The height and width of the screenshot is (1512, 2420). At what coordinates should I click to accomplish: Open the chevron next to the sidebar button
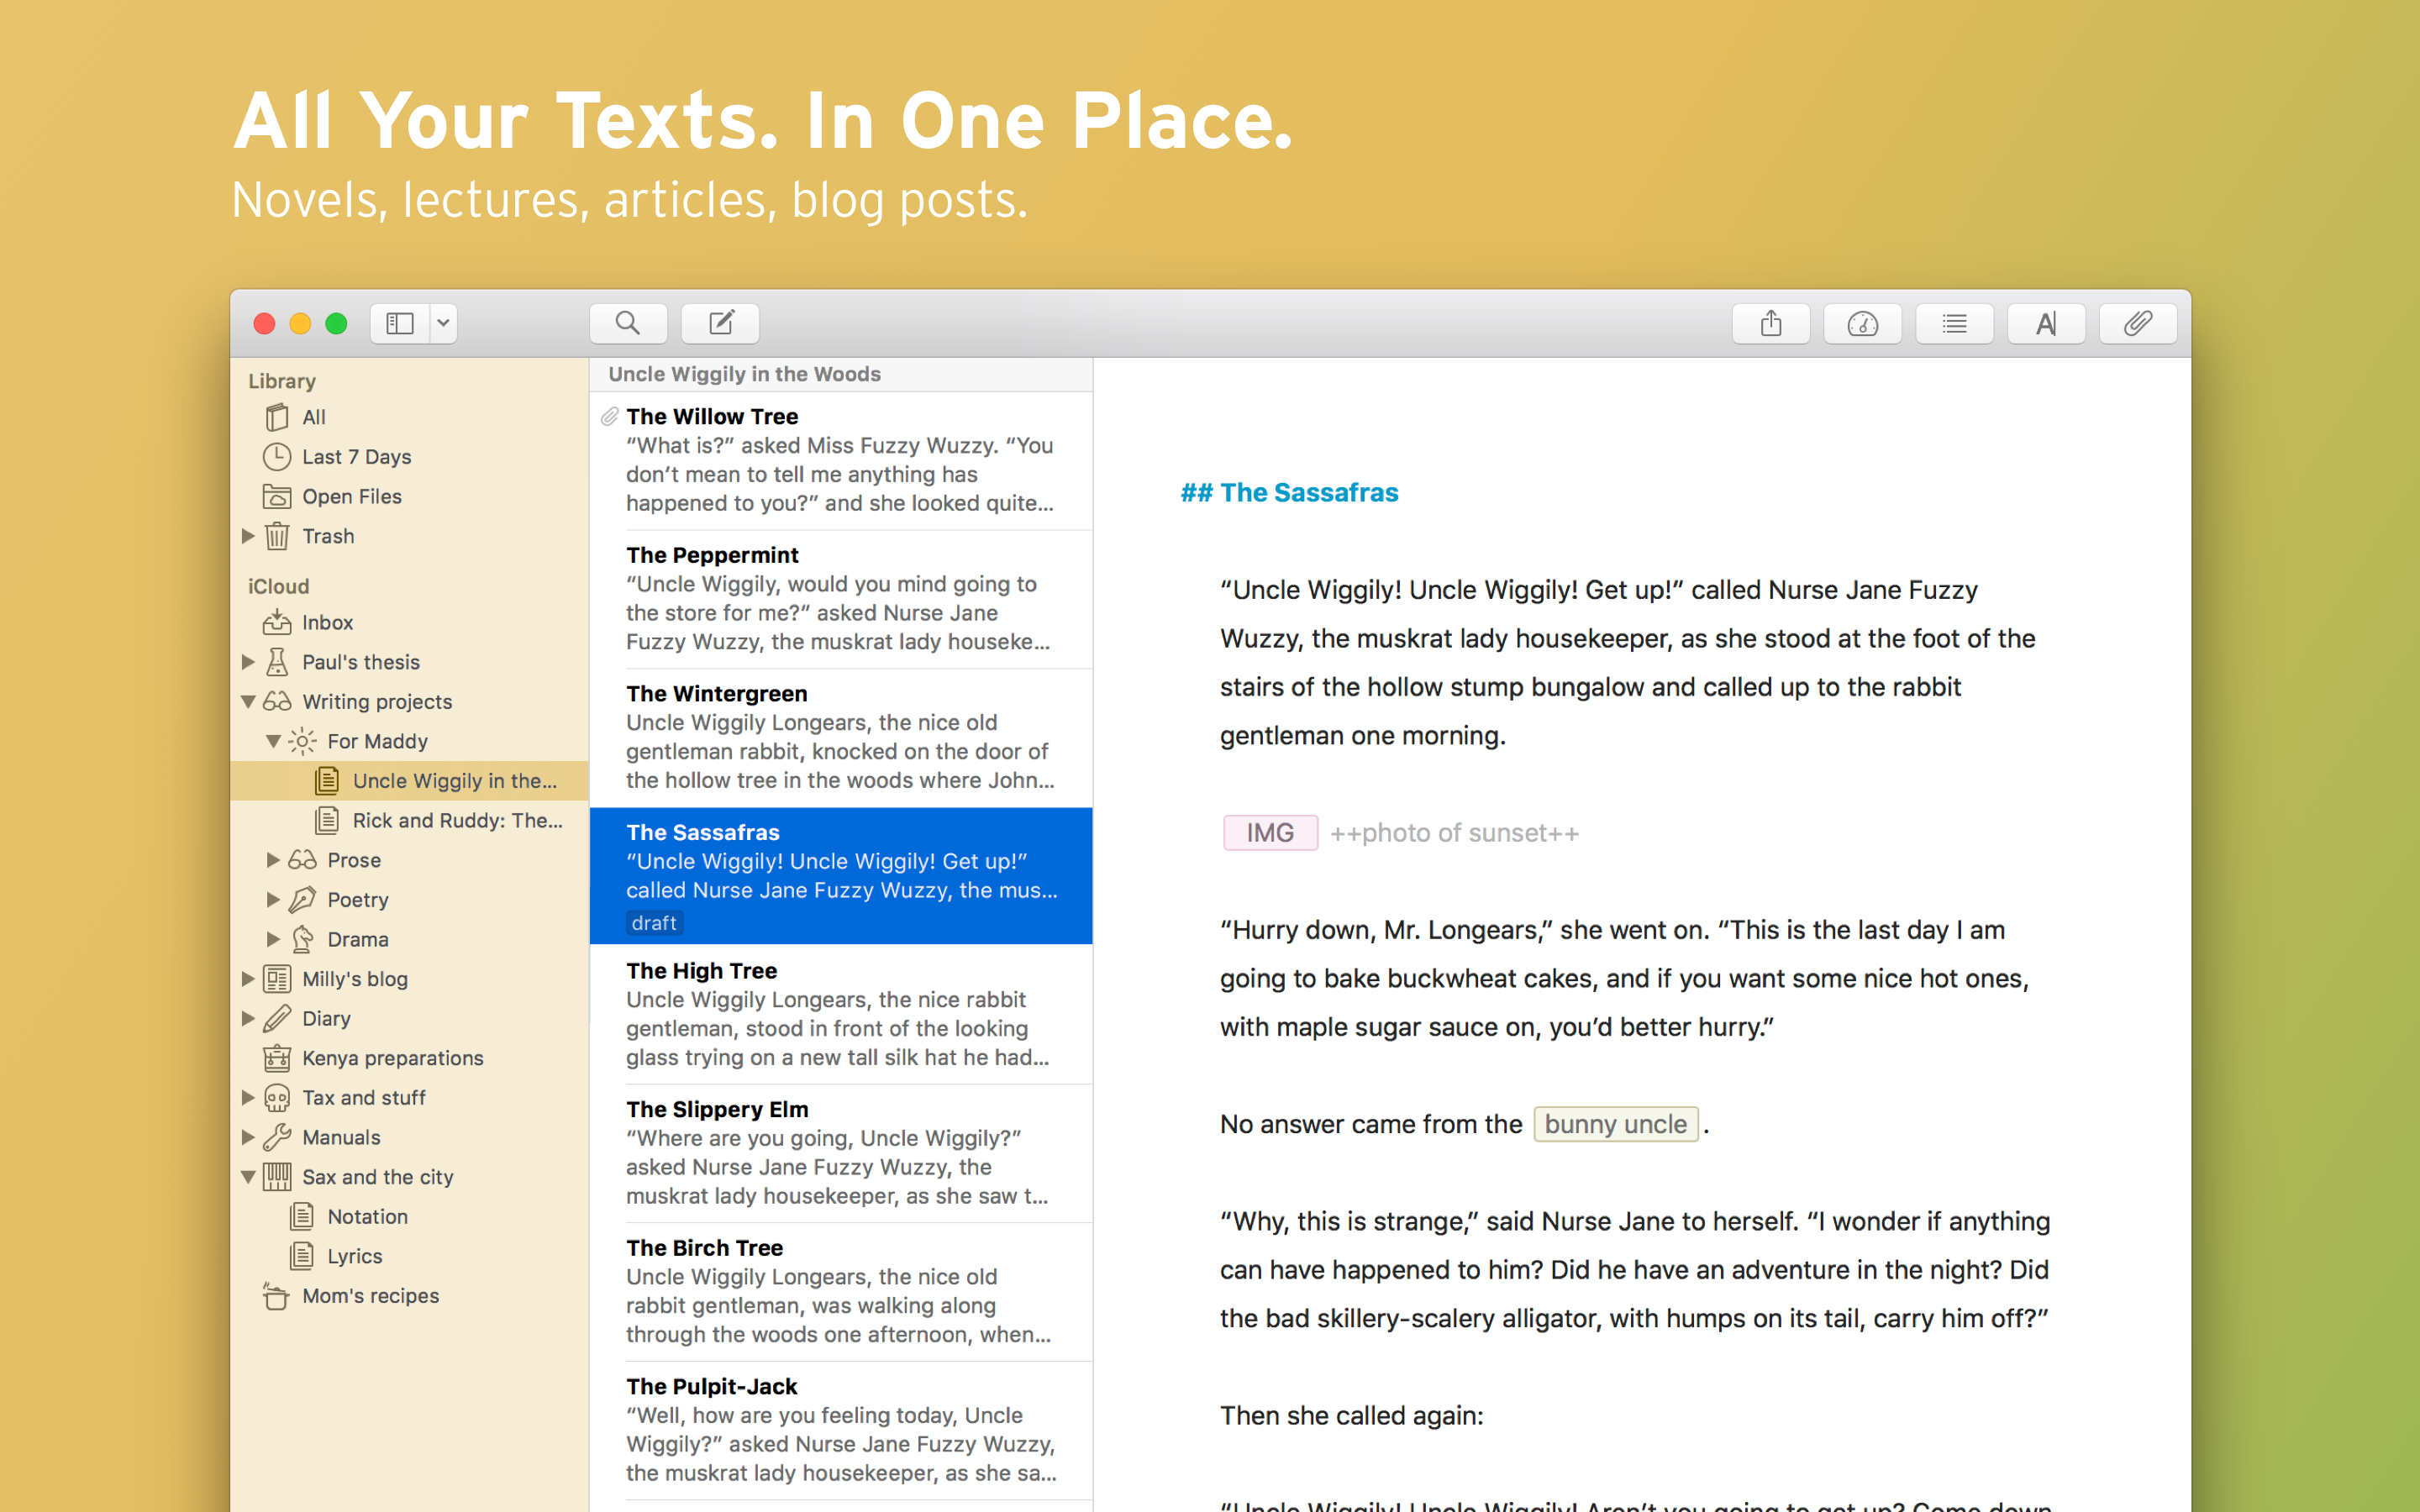click(442, 323)
